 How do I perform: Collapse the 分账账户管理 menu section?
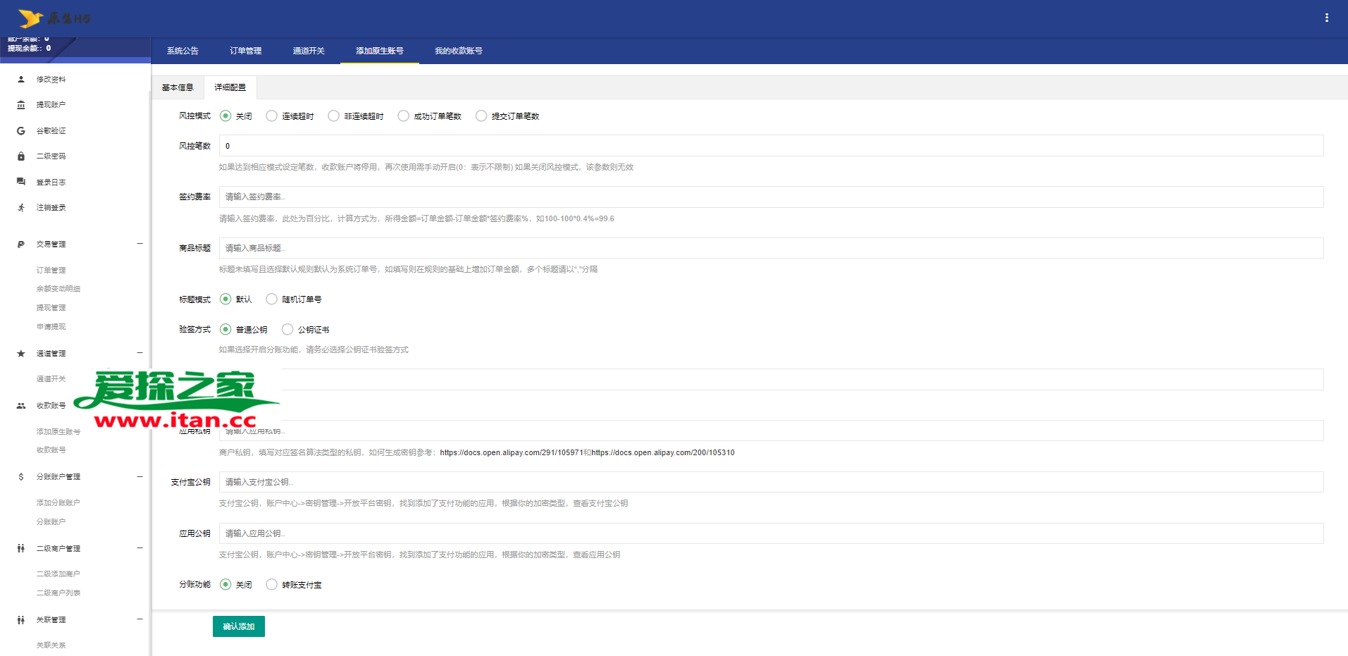[140, 477]
